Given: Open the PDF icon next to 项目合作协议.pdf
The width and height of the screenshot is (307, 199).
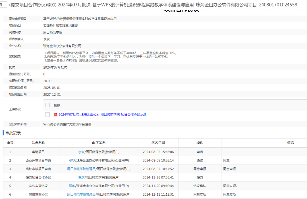Looking at the screenshot, I should tap(56, 114).
